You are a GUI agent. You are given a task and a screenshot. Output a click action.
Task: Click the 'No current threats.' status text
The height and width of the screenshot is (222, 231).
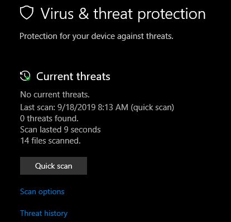55,95
